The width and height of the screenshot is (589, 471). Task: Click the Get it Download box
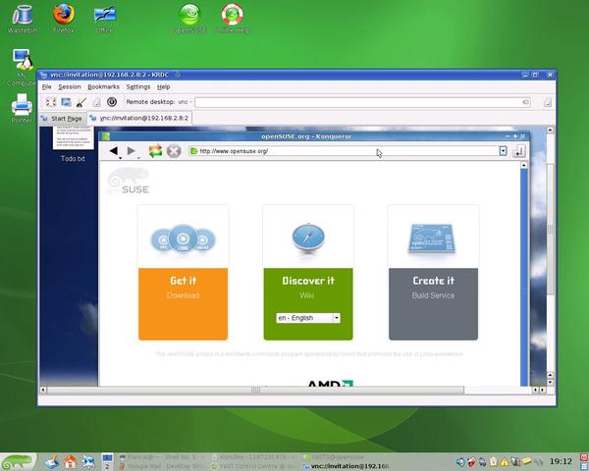(x=183, y=304)
